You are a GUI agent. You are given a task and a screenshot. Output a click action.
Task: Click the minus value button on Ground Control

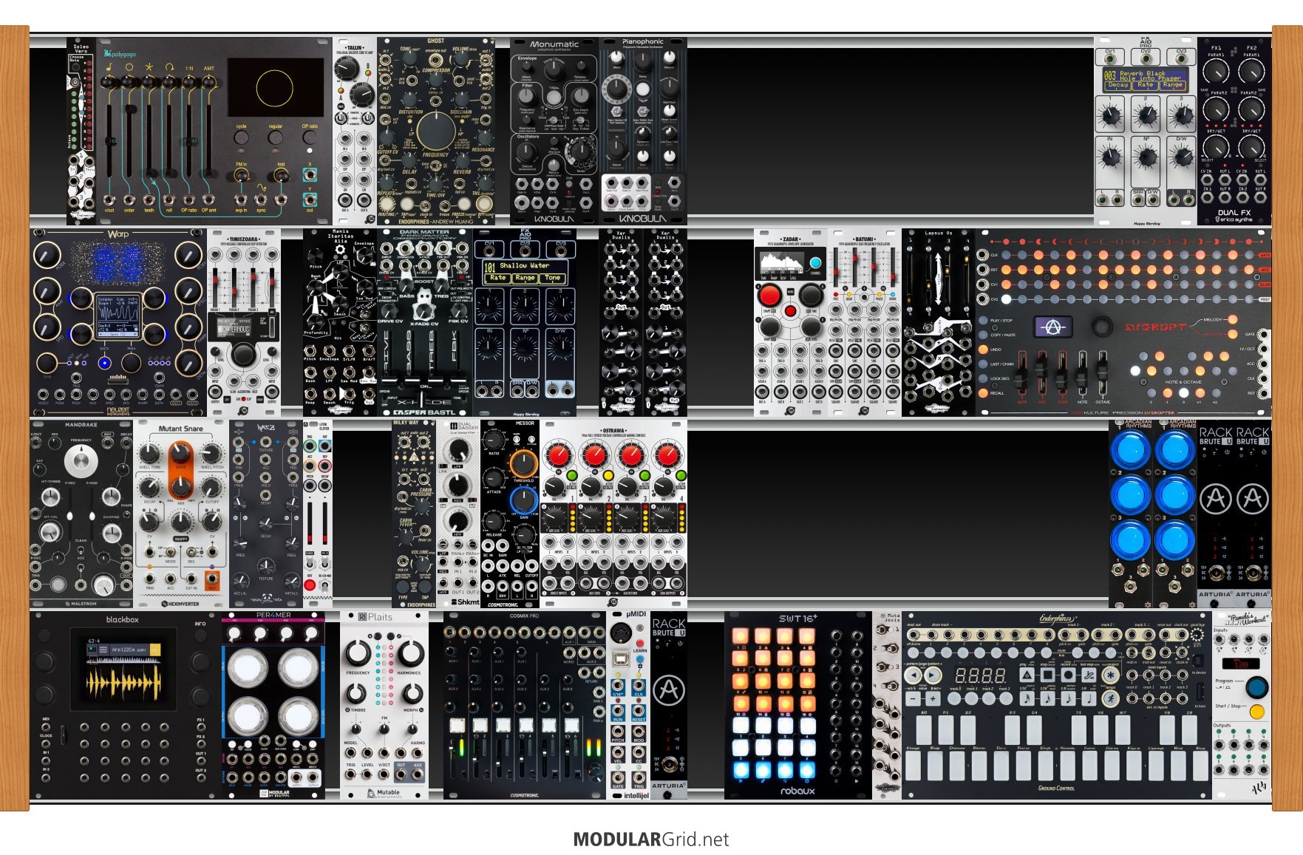click(x=913, y=698)
